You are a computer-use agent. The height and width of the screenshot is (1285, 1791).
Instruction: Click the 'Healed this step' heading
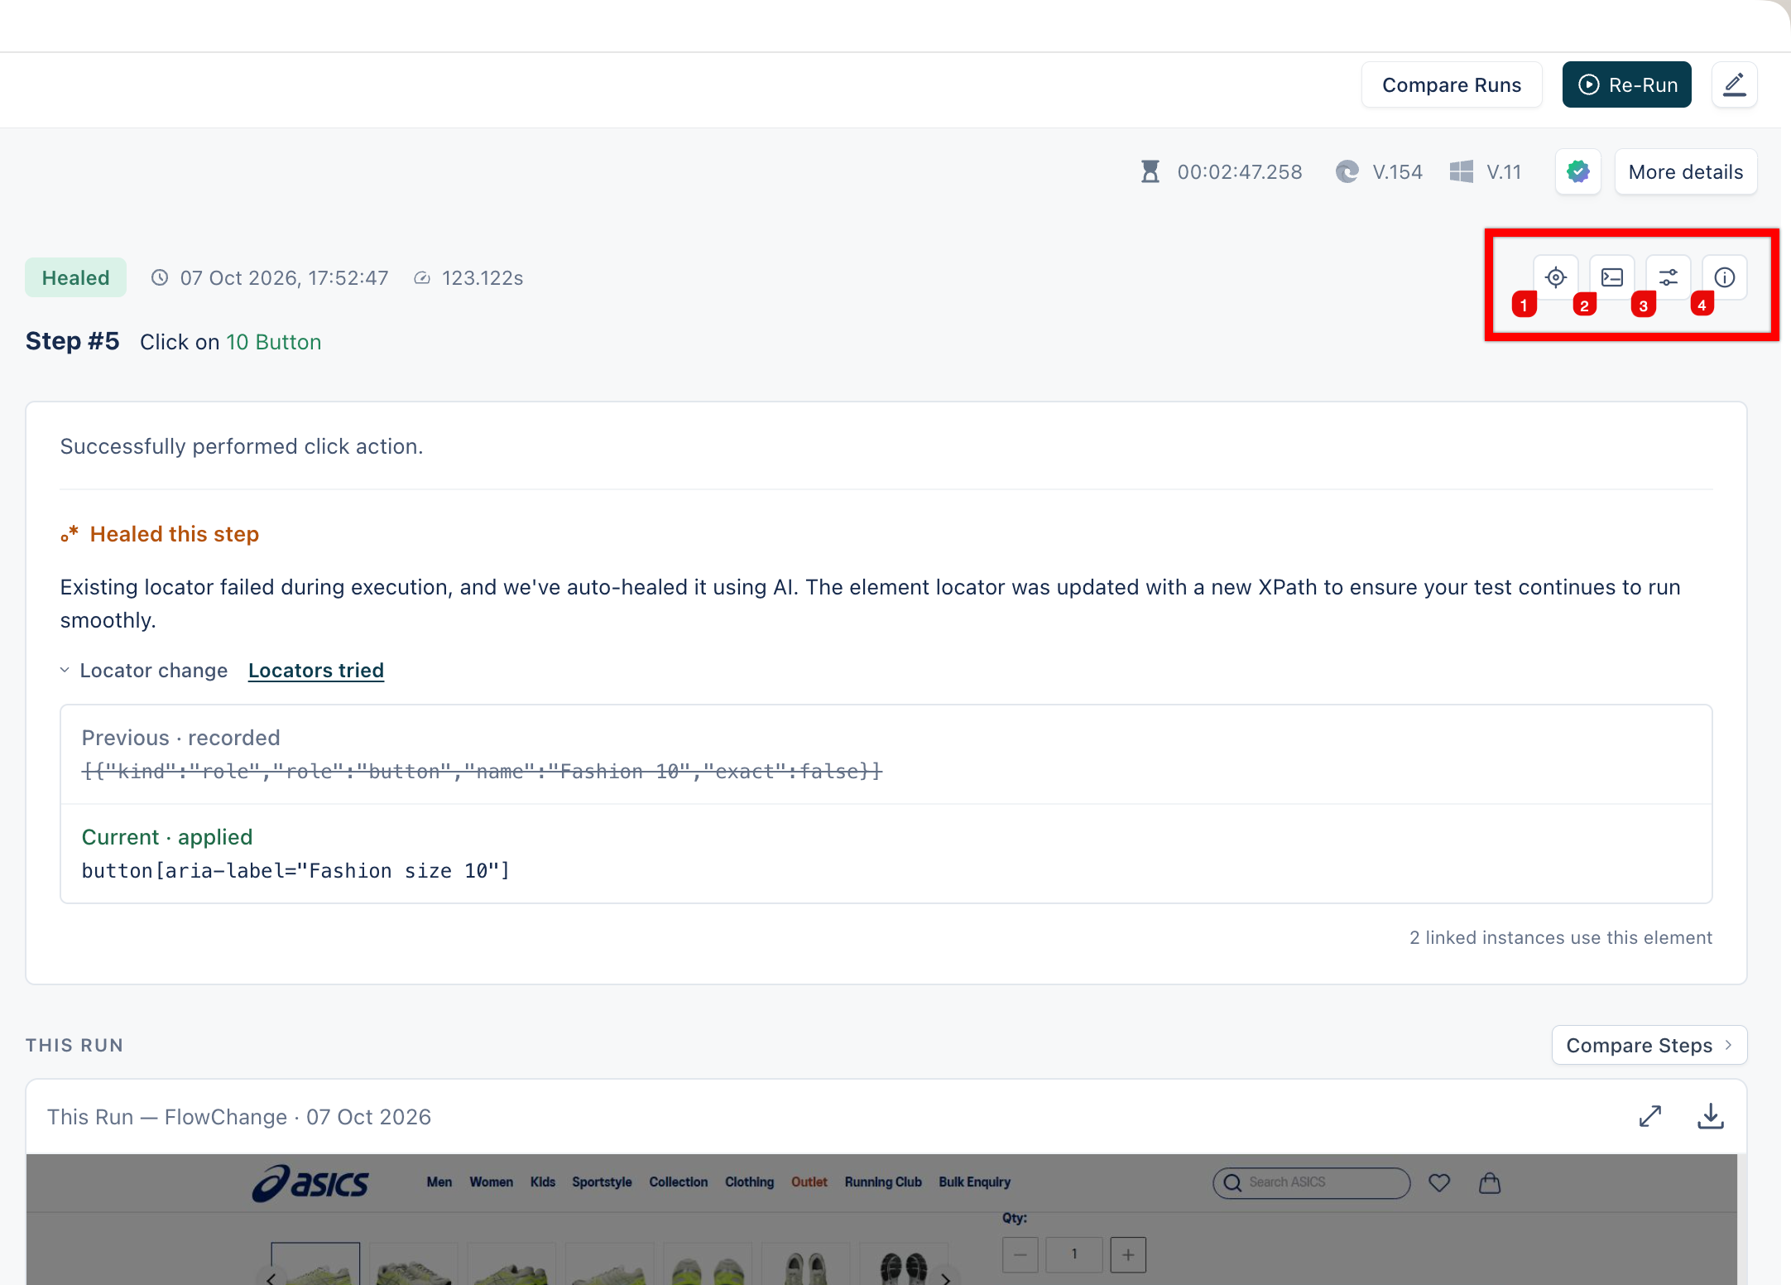175,534
